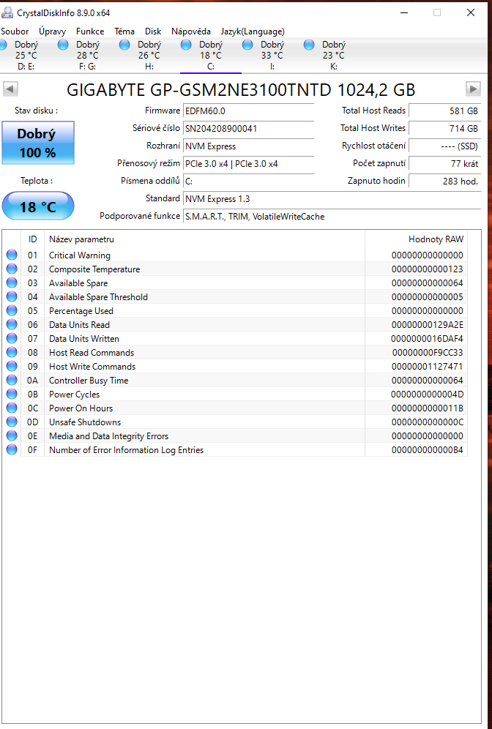Click the previous disk arrow button
Image resolution: width=492 pixels, height=729 pixels.
pos(10,89)
